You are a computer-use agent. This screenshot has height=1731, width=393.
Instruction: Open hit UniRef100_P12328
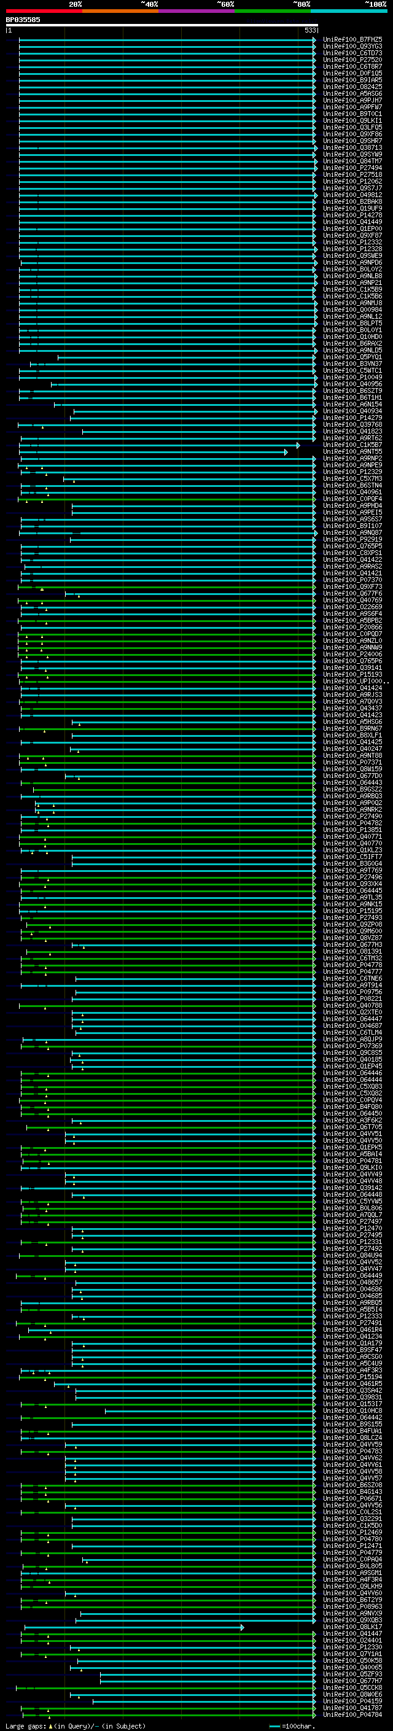(x=352, y=249)
